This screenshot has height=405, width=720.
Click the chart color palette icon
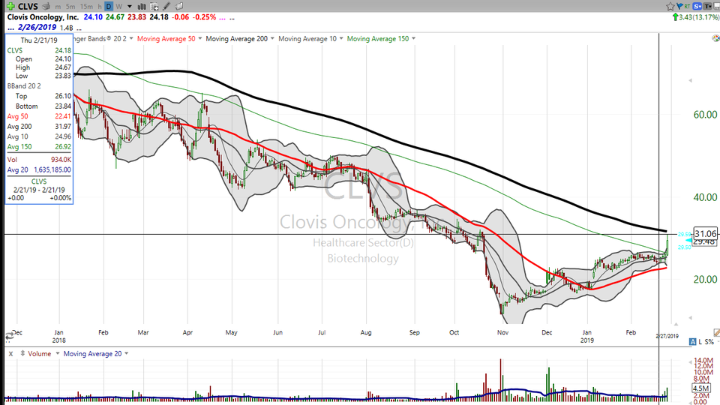coord(715,38)
